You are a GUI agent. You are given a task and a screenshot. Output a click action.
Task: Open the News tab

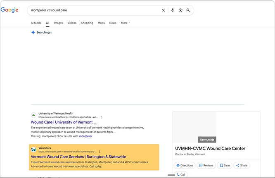tap(113, 23)
